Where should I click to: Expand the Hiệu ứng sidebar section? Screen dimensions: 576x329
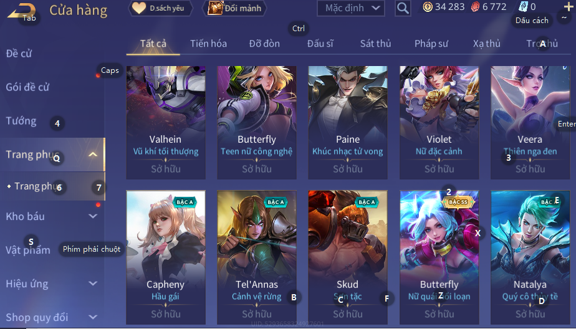point(93,284)
